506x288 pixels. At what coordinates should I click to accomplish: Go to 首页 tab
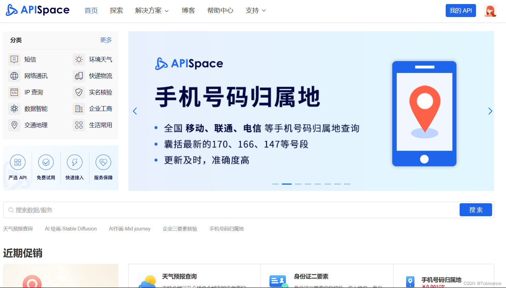point(91,11)
